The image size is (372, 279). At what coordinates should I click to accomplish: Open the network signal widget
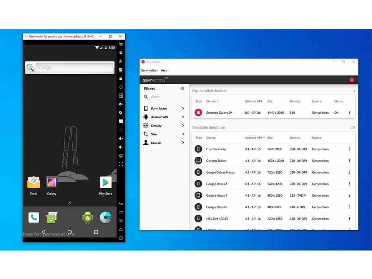point(121,113)
